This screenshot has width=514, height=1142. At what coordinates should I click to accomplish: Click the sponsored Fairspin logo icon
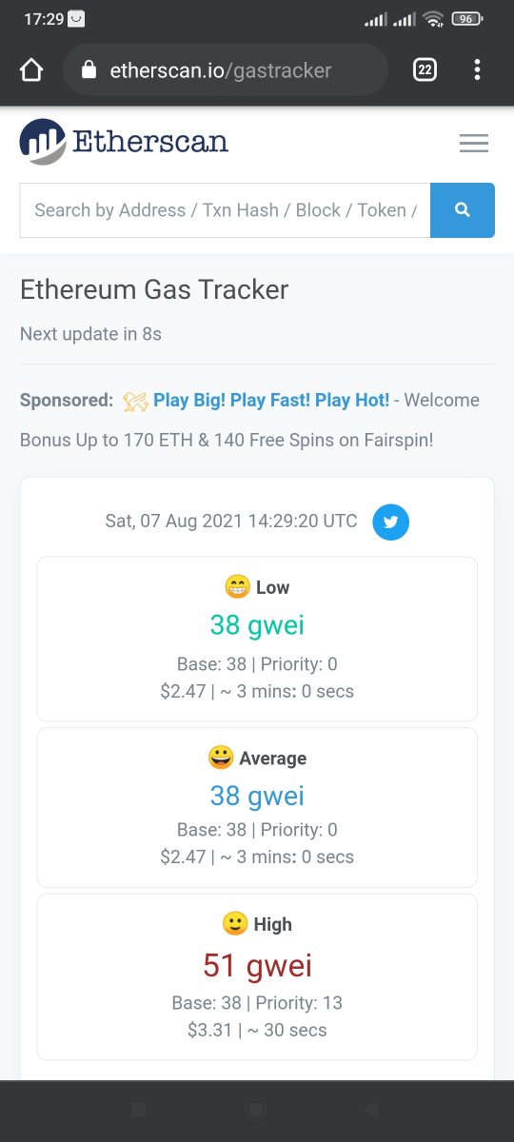(135, 401)
